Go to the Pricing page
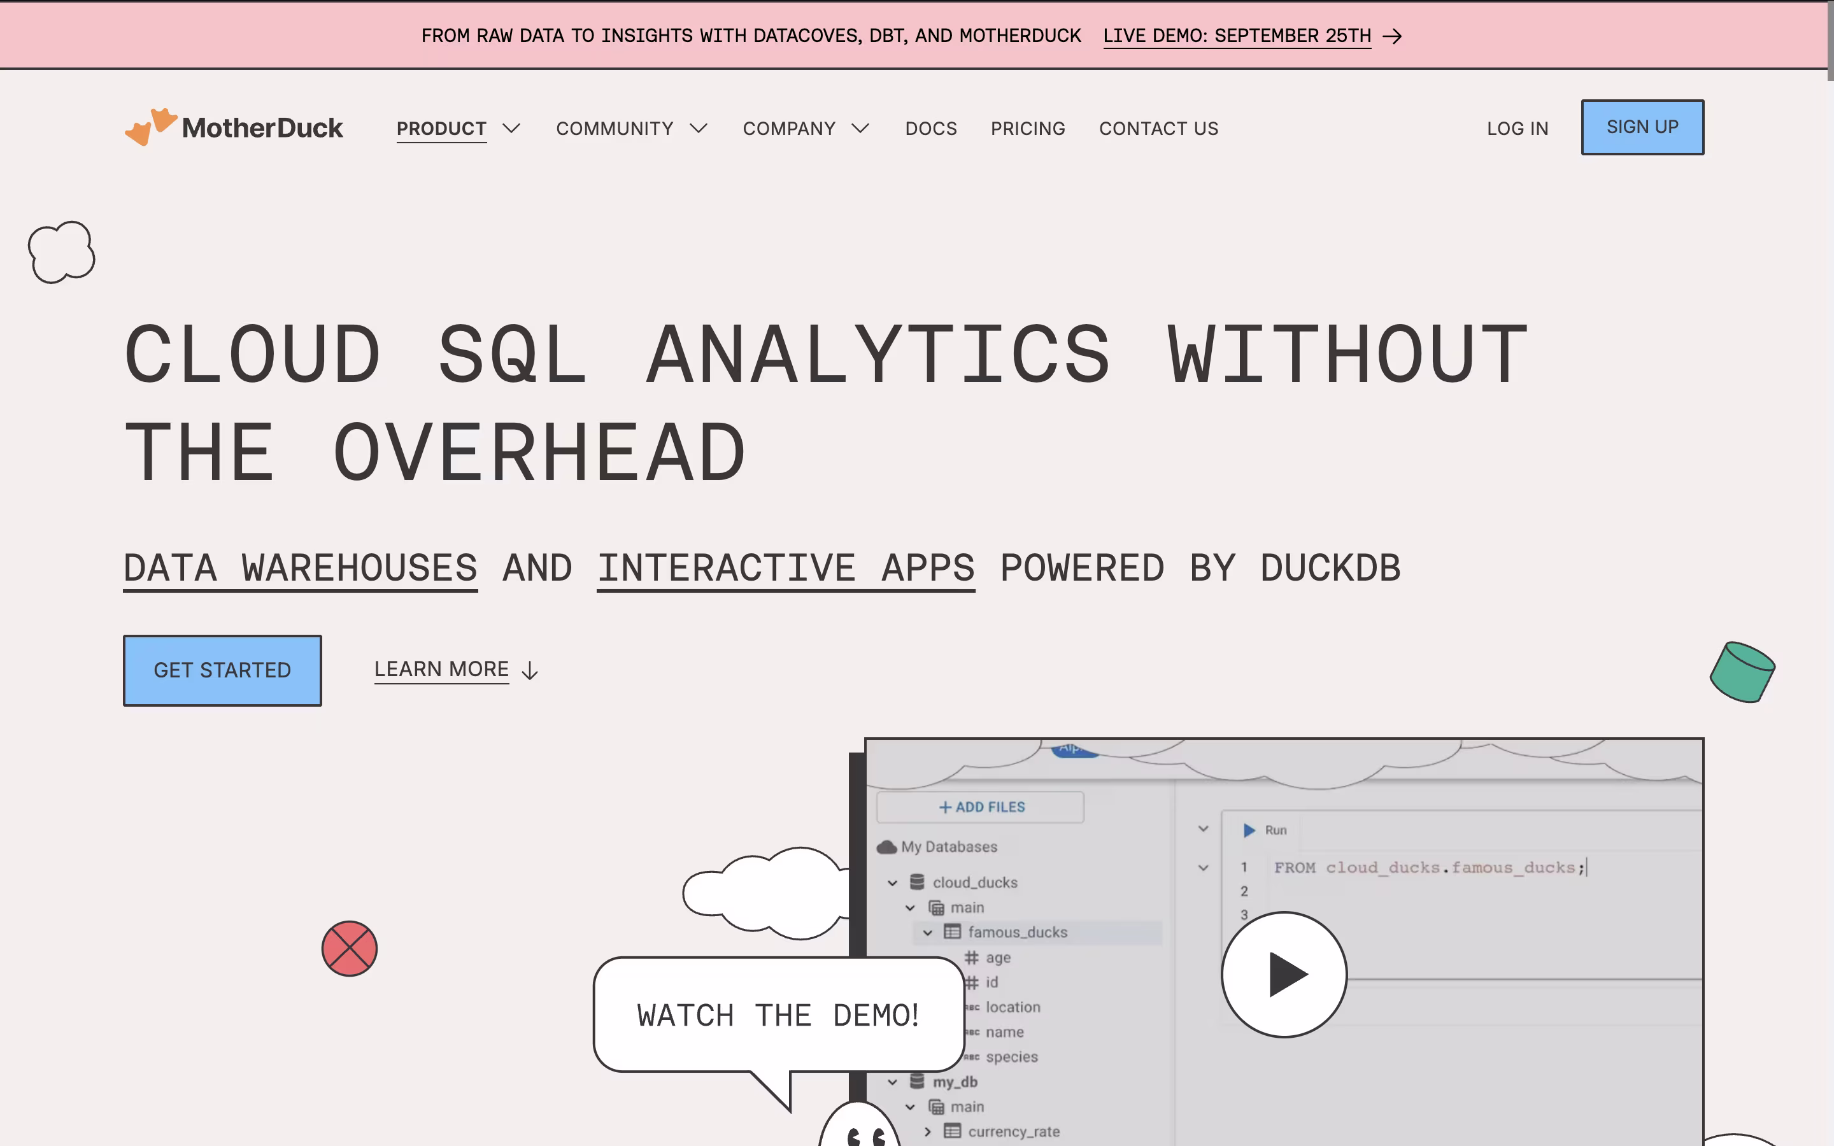This screenshot has height=1146, width=1834. (1028, 129)
